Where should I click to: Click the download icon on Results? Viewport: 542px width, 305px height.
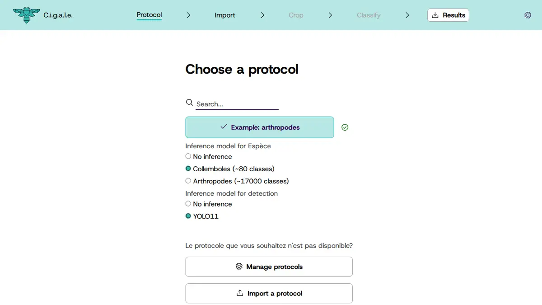point(435,15)
